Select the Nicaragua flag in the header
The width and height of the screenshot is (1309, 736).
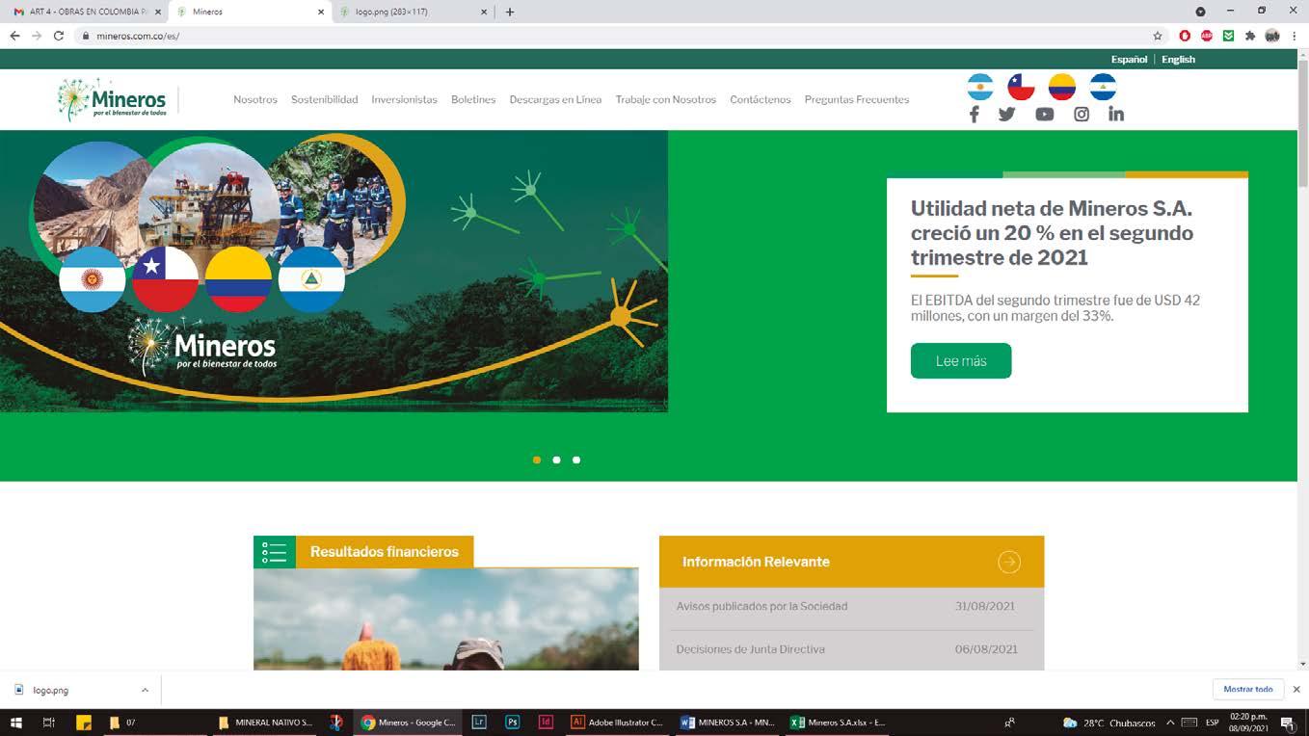tap(1103, 88)
